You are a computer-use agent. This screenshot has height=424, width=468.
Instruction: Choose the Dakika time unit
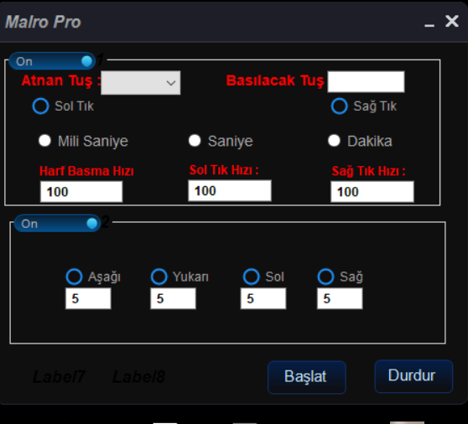(x=334, y=141)
